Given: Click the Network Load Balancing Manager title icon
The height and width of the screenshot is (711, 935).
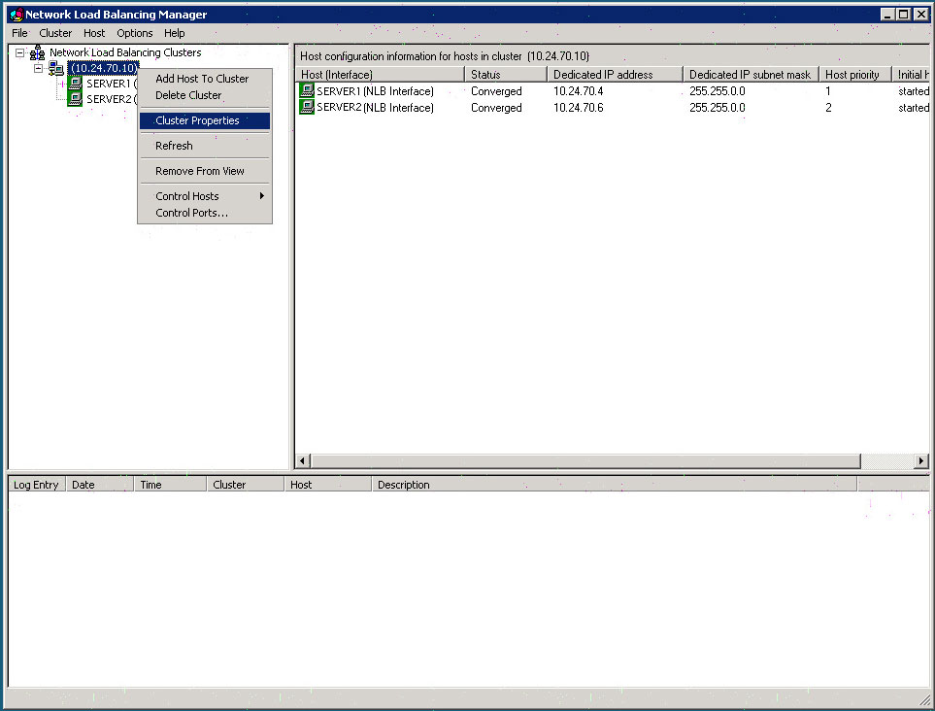Looking at the screenshot, I should click(x=17, y=15).
